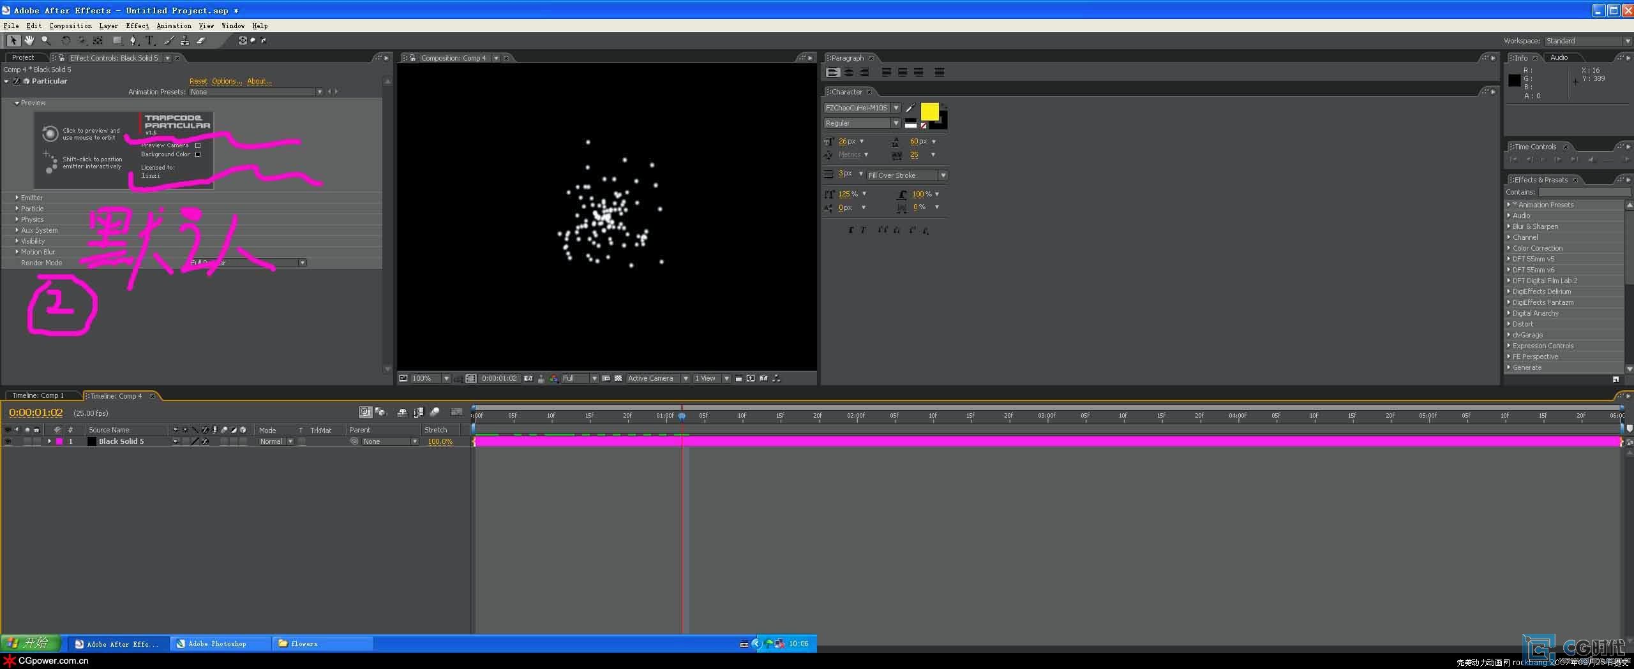
Task: Click the yellow fill color swatch
Action: click(929, 112)
